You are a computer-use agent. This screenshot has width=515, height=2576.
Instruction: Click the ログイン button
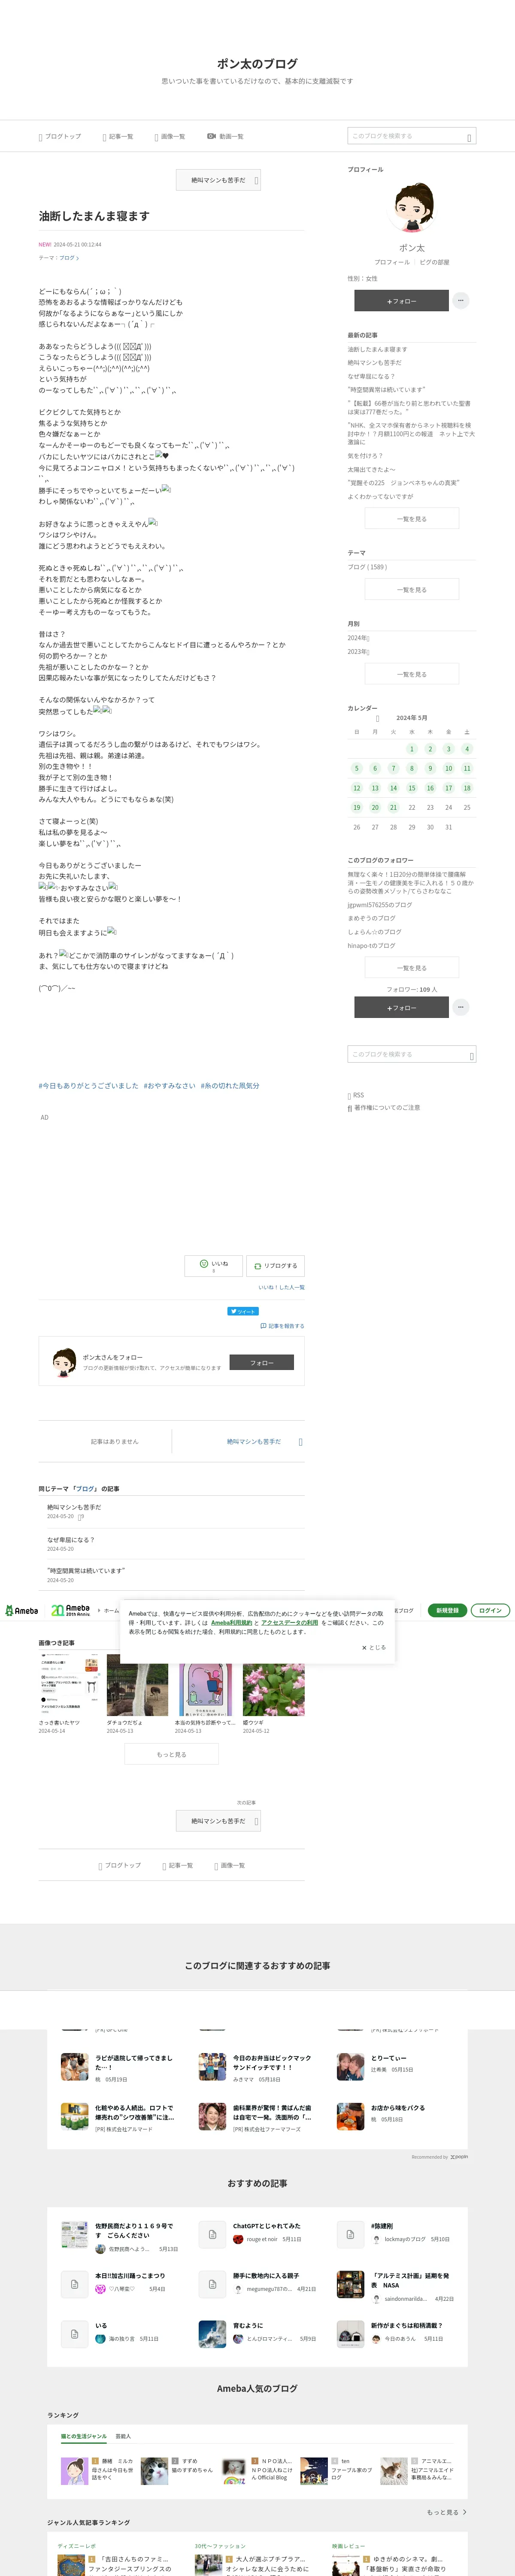pyautogui.click(x=490, y=1610)
